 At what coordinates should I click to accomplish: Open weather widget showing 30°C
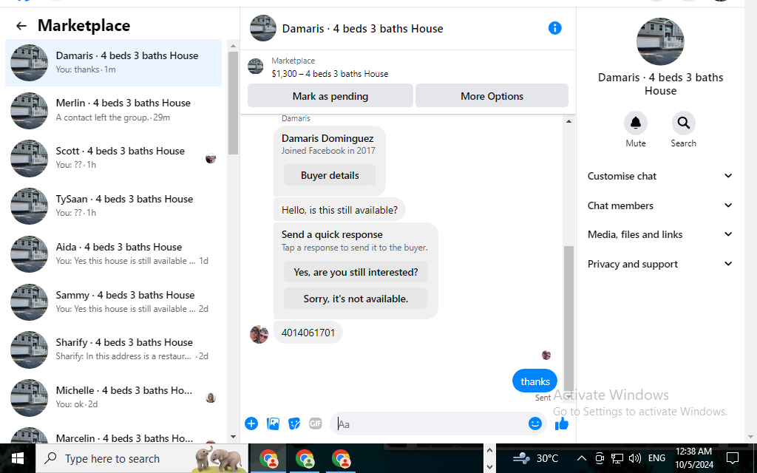[535, 458]
